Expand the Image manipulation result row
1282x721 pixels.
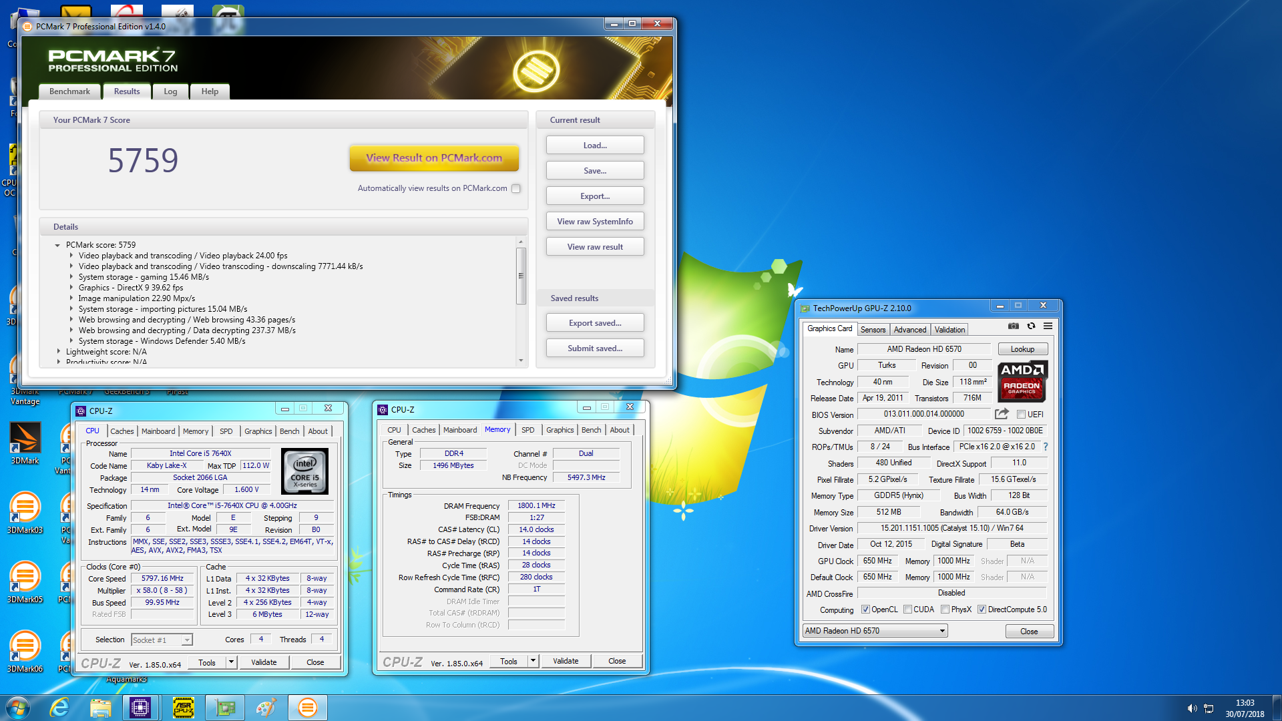coord(71,298)
